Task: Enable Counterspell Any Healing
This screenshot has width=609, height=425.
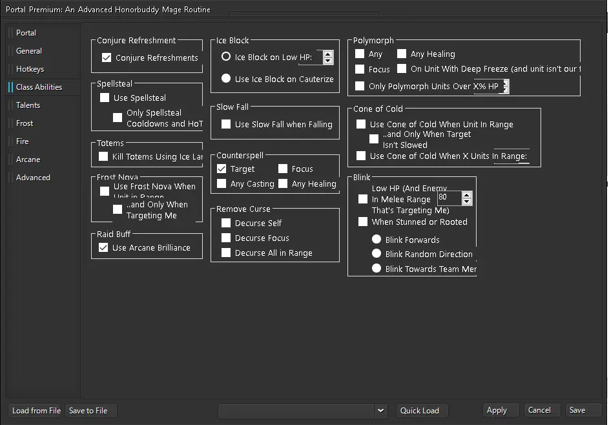Action: coord(283,183)
